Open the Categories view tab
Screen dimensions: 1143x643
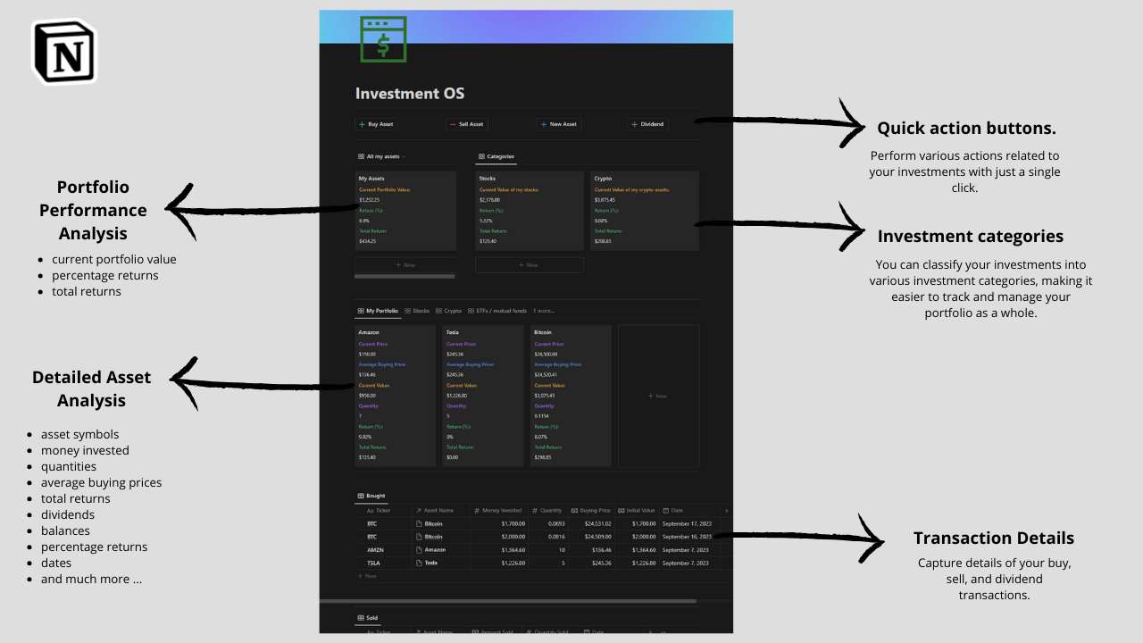pos(496,155)
